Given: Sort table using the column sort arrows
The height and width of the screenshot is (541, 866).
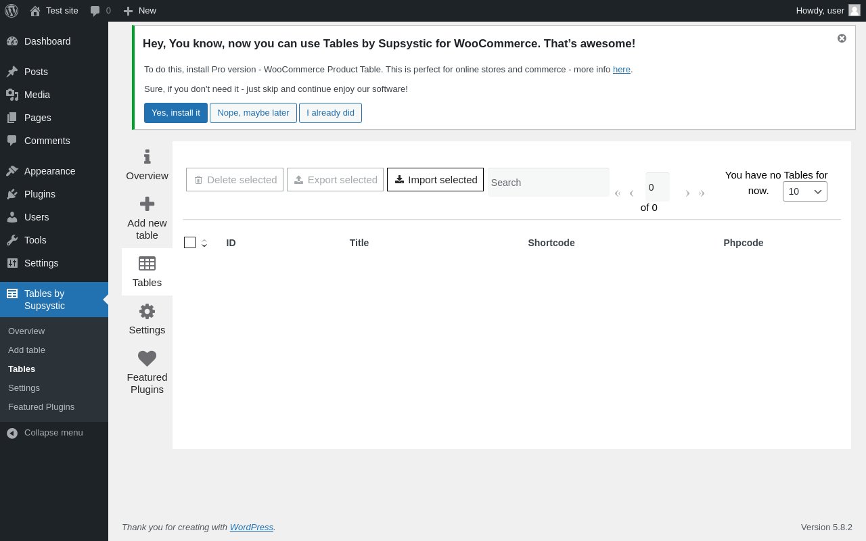Looking at the screenshot, I should pyautogui.click(x=204, y=243).
